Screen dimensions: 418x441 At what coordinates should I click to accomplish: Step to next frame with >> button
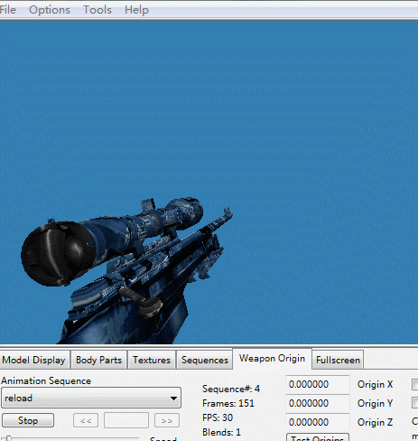click(167, 420)
